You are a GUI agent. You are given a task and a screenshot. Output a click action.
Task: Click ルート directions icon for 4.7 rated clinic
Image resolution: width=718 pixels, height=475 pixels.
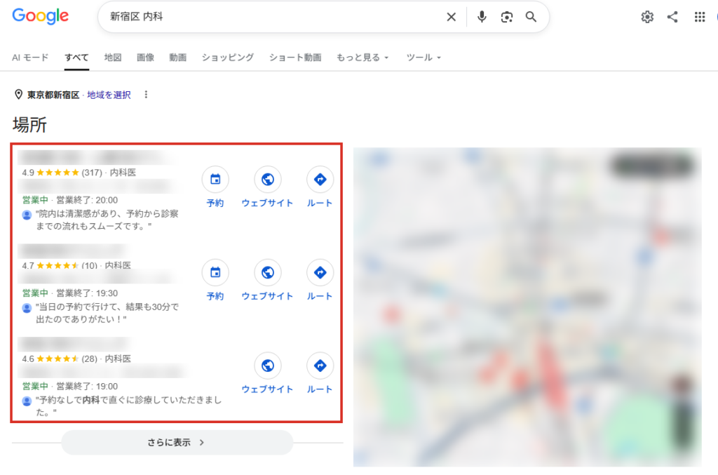pos(320,272)
